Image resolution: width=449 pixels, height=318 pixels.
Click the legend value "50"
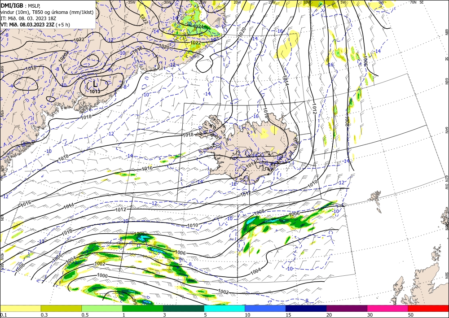(x=411, y=315)
